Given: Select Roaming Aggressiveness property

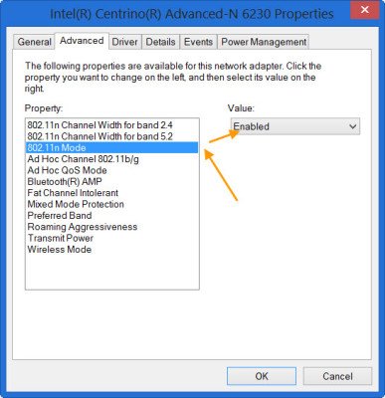Looking at the screenshot, I should point(112,227).
